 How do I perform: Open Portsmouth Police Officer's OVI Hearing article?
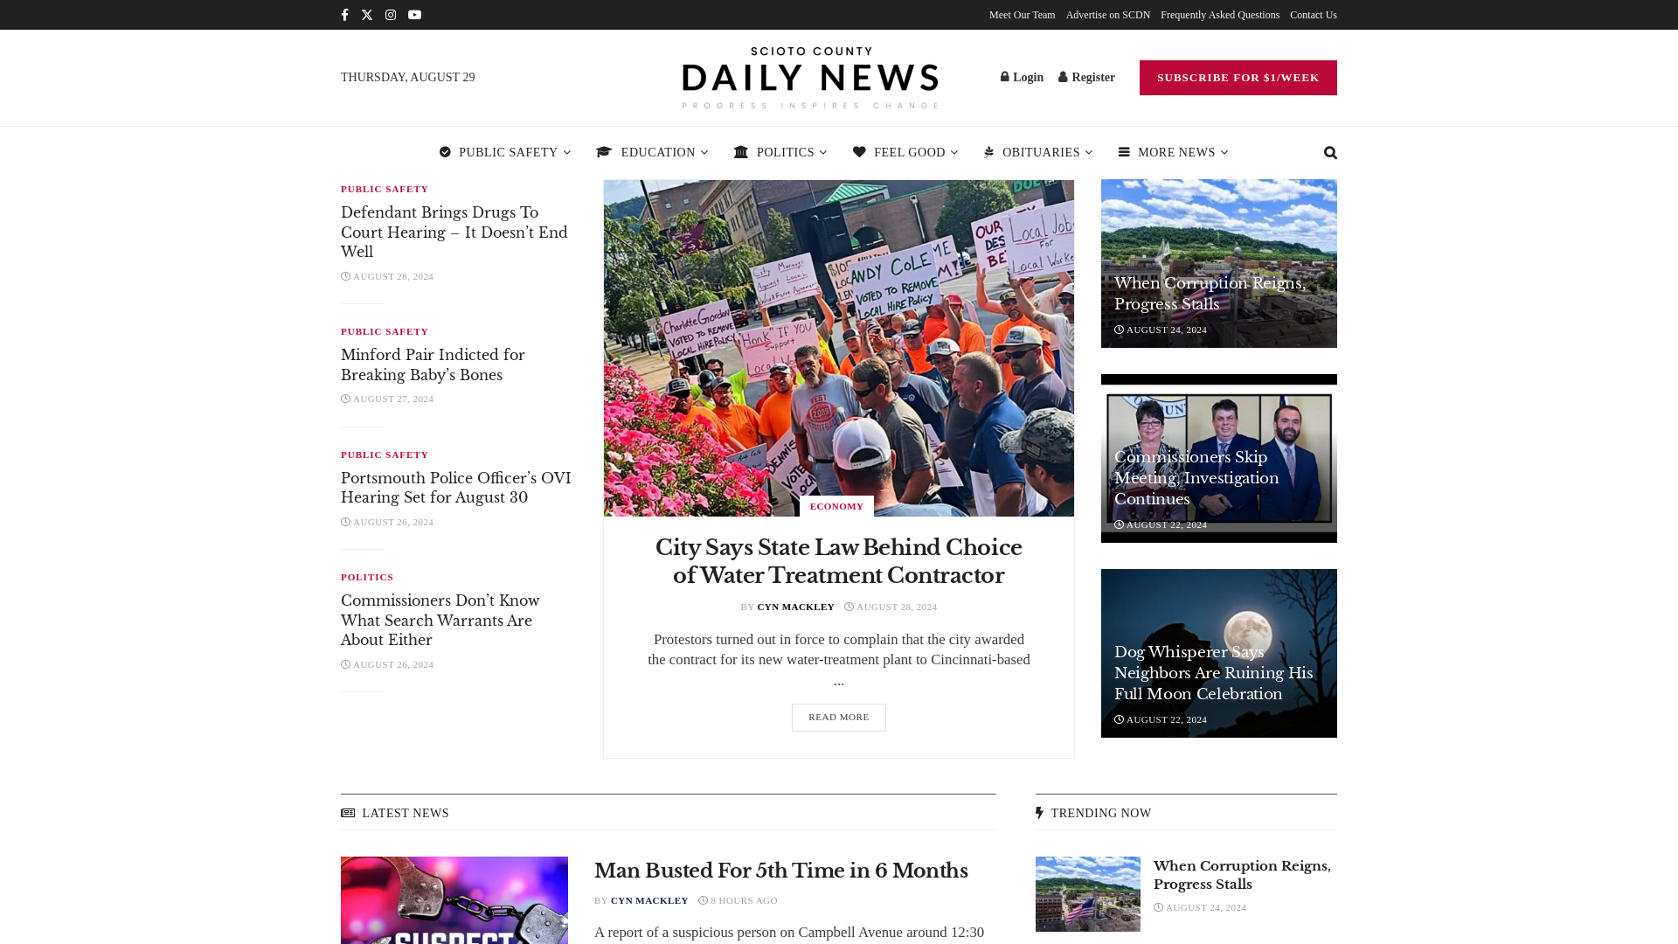coord(455,488)
